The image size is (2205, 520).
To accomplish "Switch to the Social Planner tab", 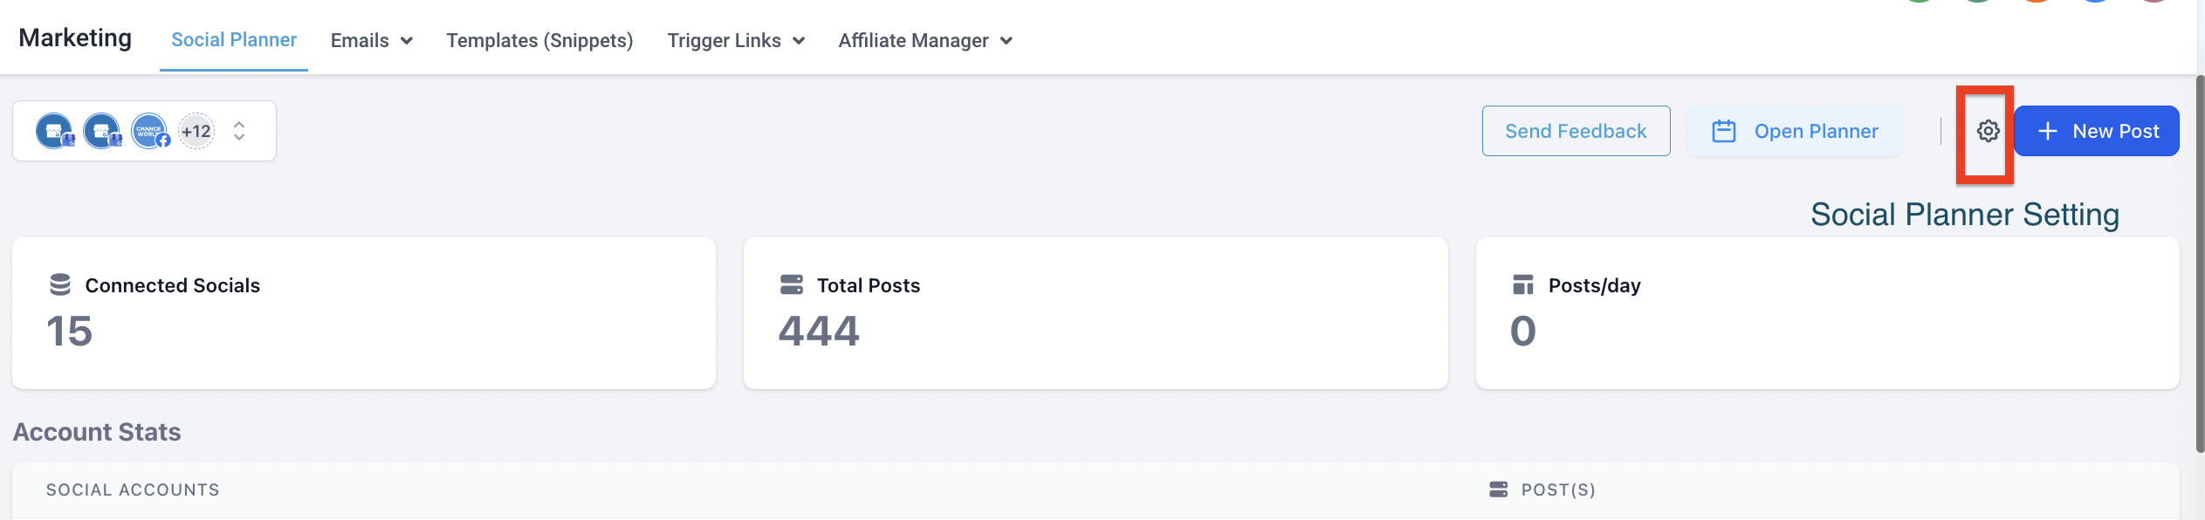I will [x=234, y=40].
